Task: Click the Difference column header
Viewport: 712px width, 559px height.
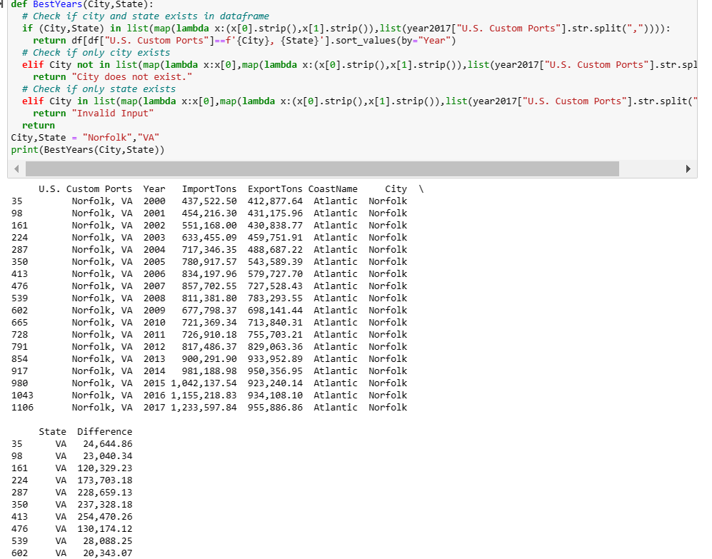Action: [x=104, y=431]
